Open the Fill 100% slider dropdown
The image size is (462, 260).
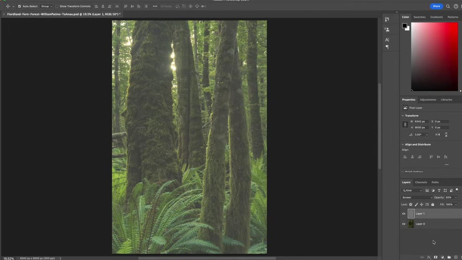pyautogui.click(x=456, y=205)
